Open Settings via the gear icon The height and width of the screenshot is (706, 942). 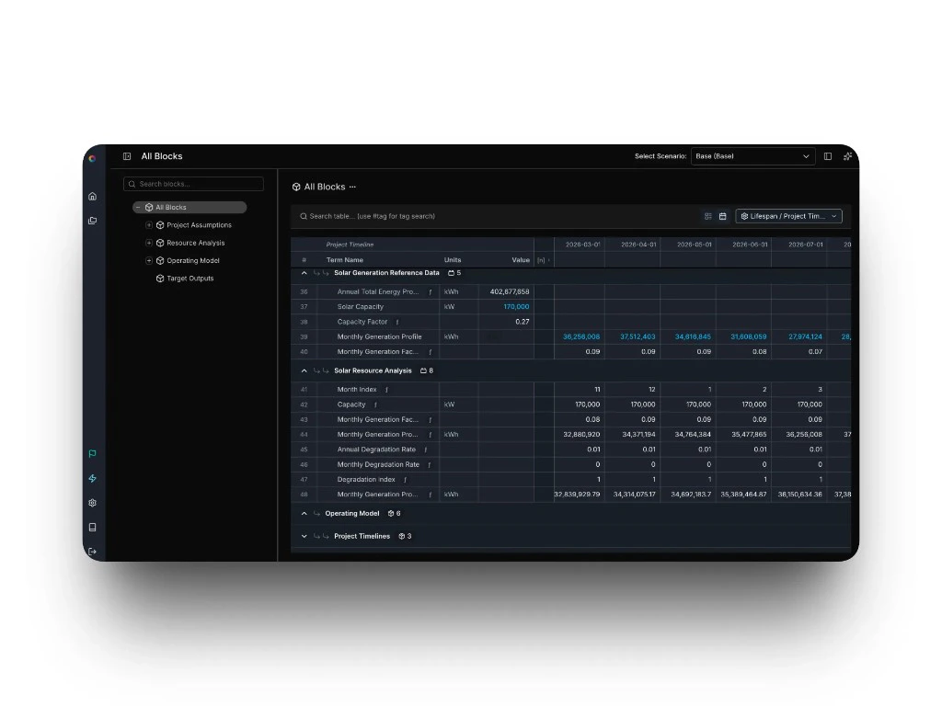tap(92, 503)
